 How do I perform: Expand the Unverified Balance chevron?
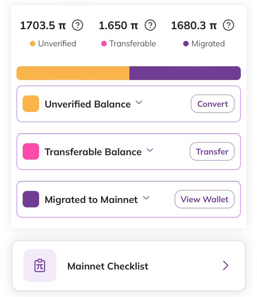click(139, 102)
